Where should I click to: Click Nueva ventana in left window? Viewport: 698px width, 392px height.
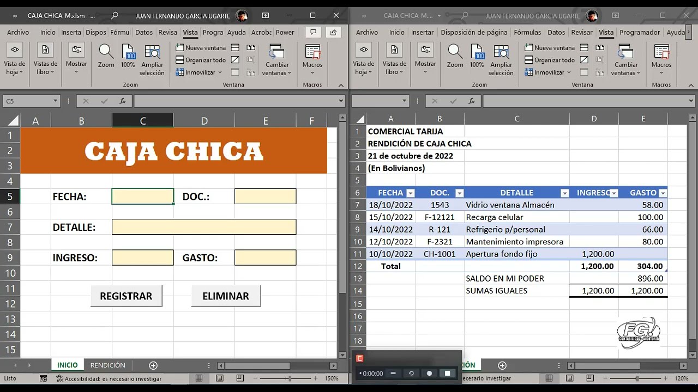201,48
